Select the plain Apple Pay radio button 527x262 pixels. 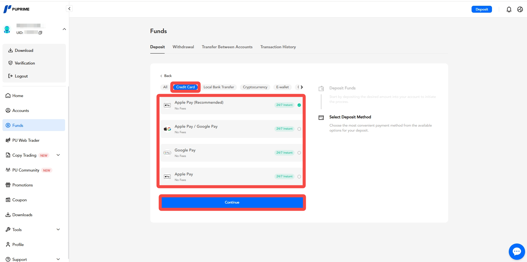(299, 177)
